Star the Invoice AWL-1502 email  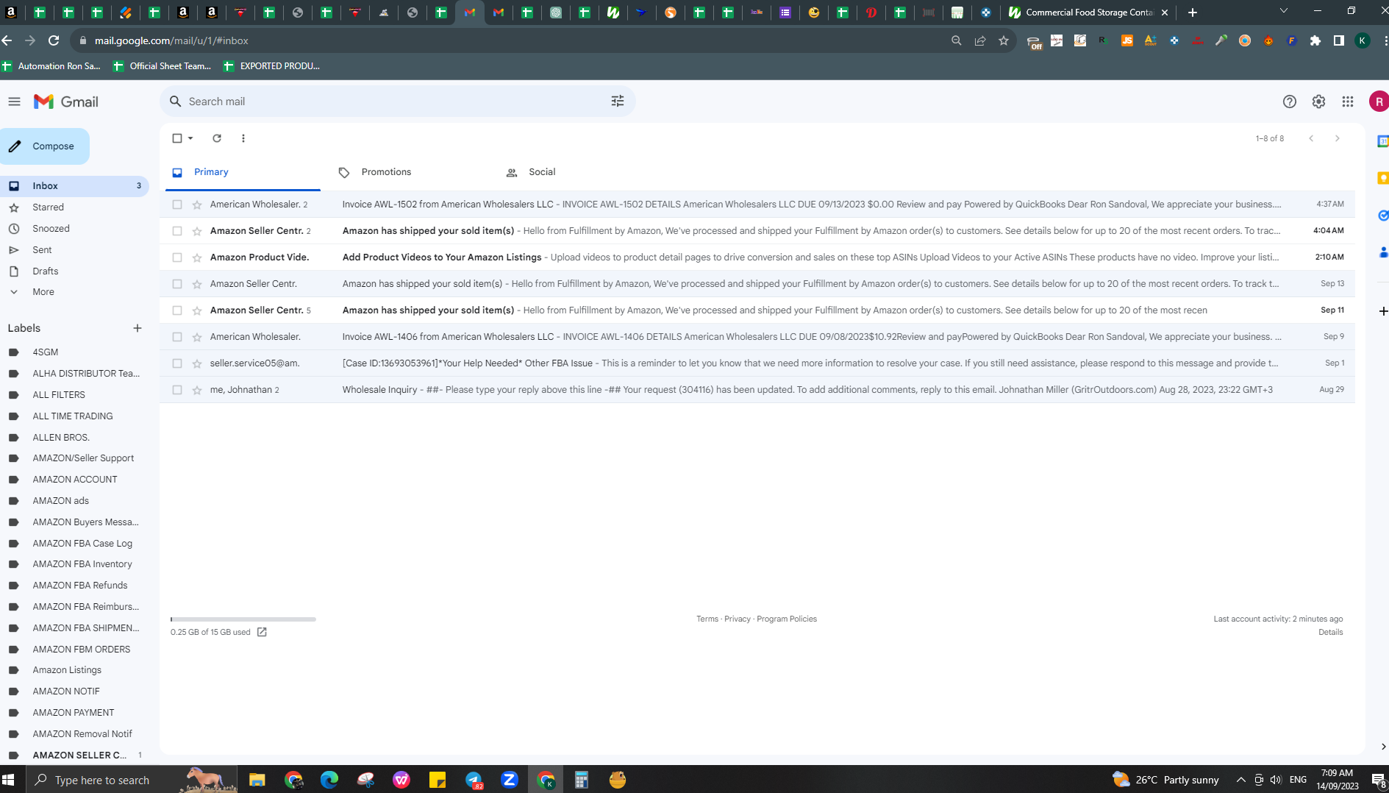point(197,205)
